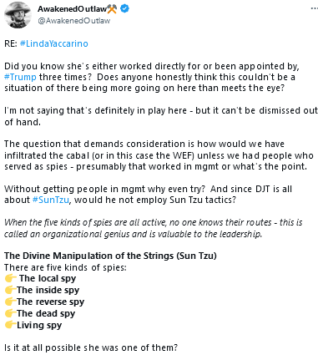
Task: Click pointing hand emoji beside dead spy
Action: pos(10,313)
